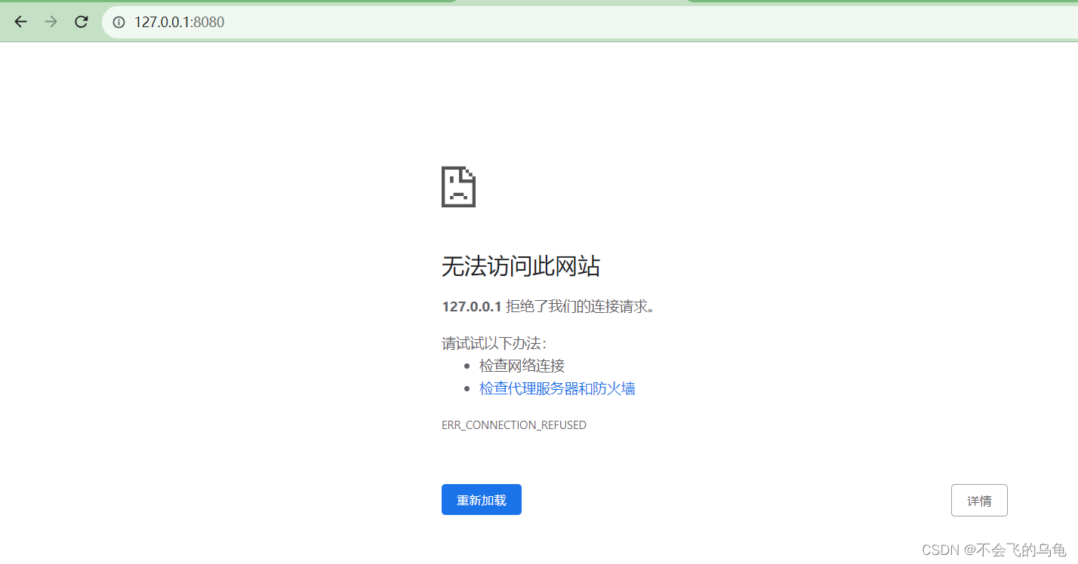Reload the page with the refresh icon
This screenshot has width=1078, height=564.
click(82, 22)
